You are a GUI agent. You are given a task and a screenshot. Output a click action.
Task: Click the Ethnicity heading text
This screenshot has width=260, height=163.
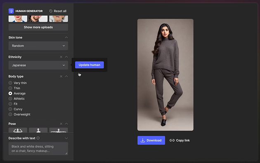coord(15,57)
